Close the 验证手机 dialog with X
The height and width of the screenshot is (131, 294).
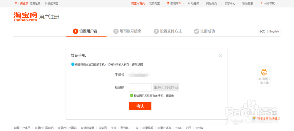tap(220, 56)
